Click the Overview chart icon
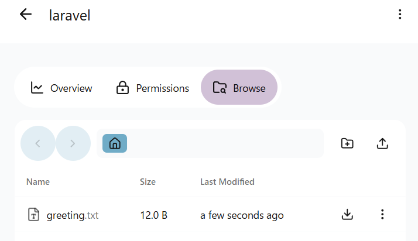 (37, 88)
